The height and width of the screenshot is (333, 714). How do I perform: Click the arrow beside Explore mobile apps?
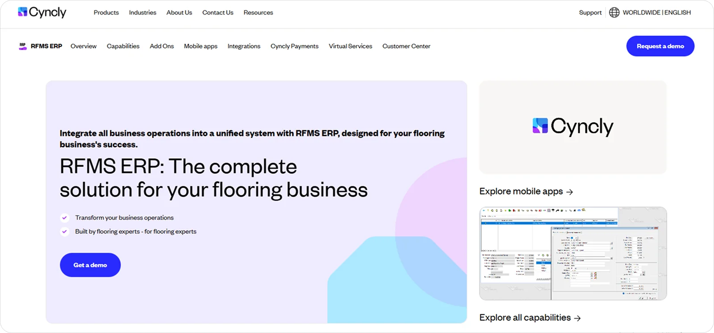coord(569,192)
